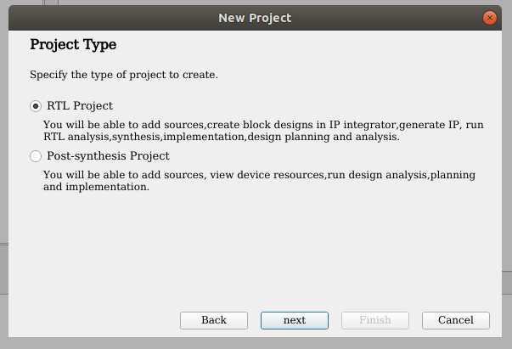This screenshot has width=512, height=349.
Task: Click the line mentioning "view device resources"
Action: (259, 175)
